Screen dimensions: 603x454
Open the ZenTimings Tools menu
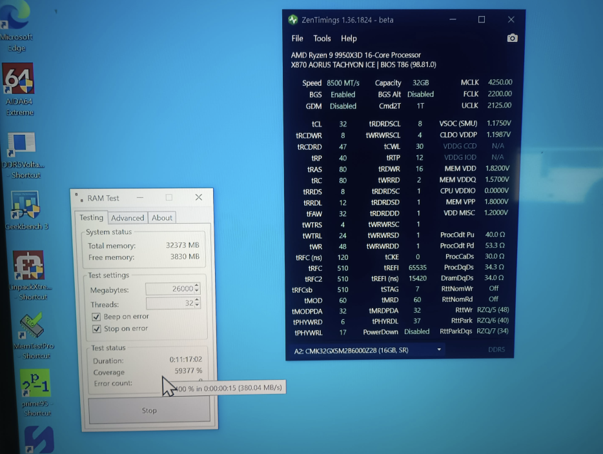click(322, 39)
